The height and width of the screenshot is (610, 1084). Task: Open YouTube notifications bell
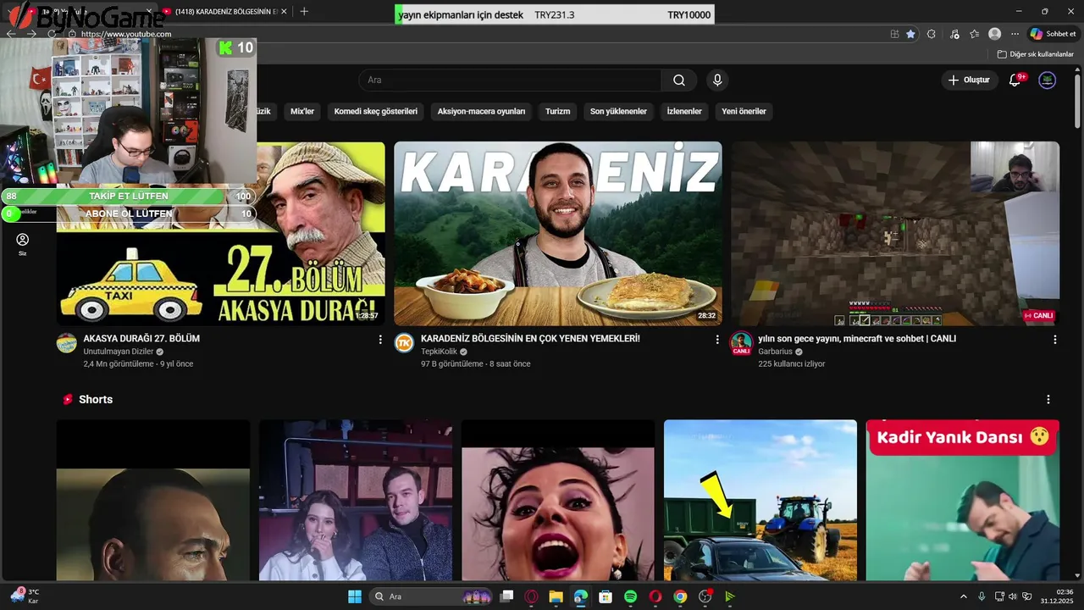click(x=1015, y=80)
